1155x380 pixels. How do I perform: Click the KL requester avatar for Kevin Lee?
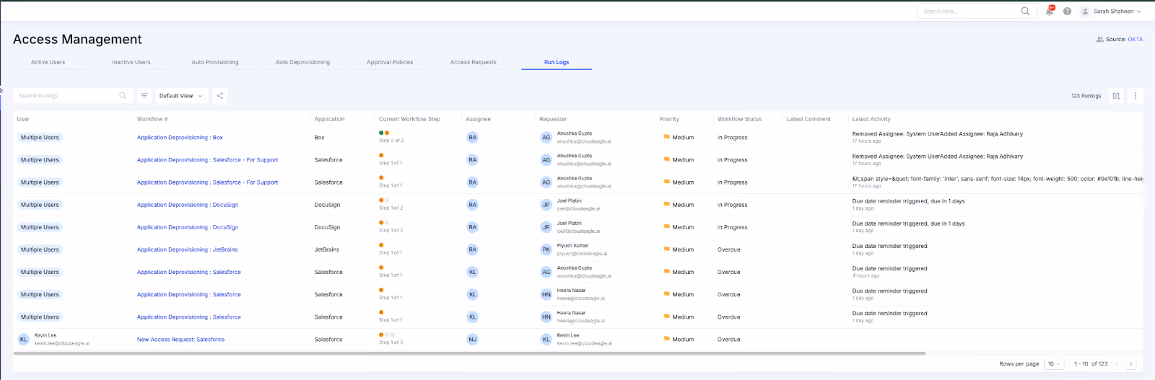[546, 340]
